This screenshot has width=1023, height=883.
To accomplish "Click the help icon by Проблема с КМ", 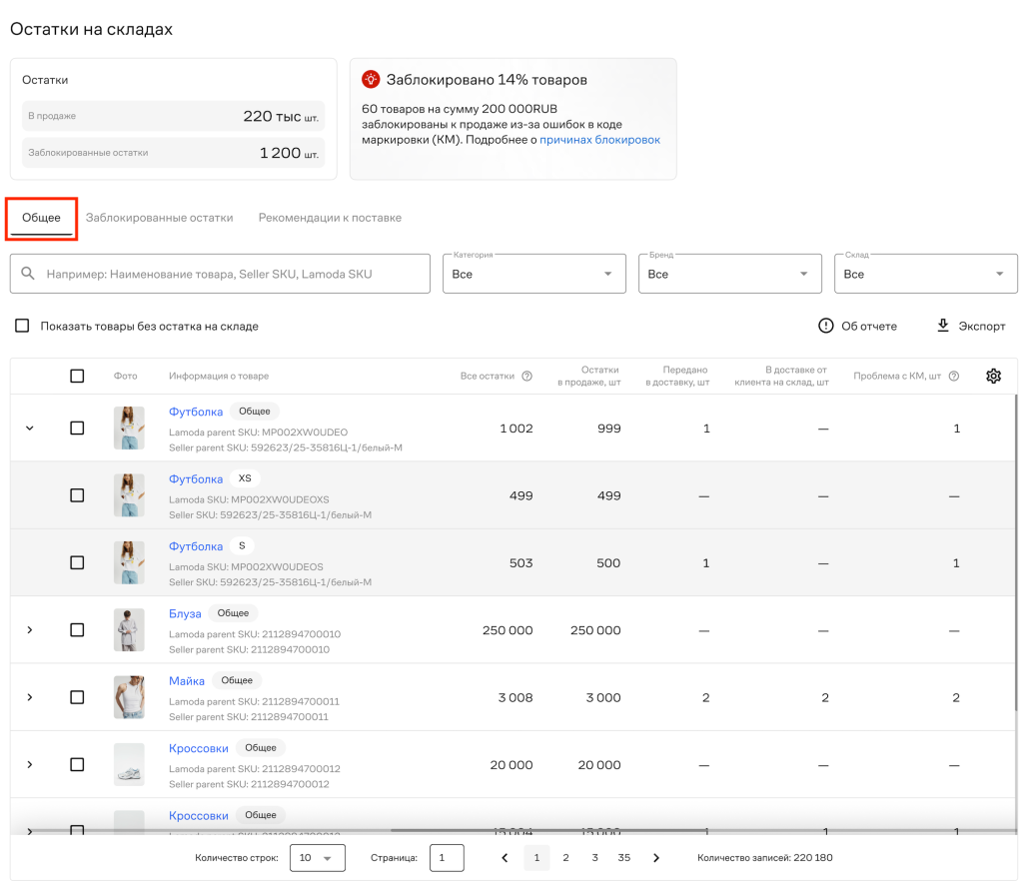I will click(954, 376).
